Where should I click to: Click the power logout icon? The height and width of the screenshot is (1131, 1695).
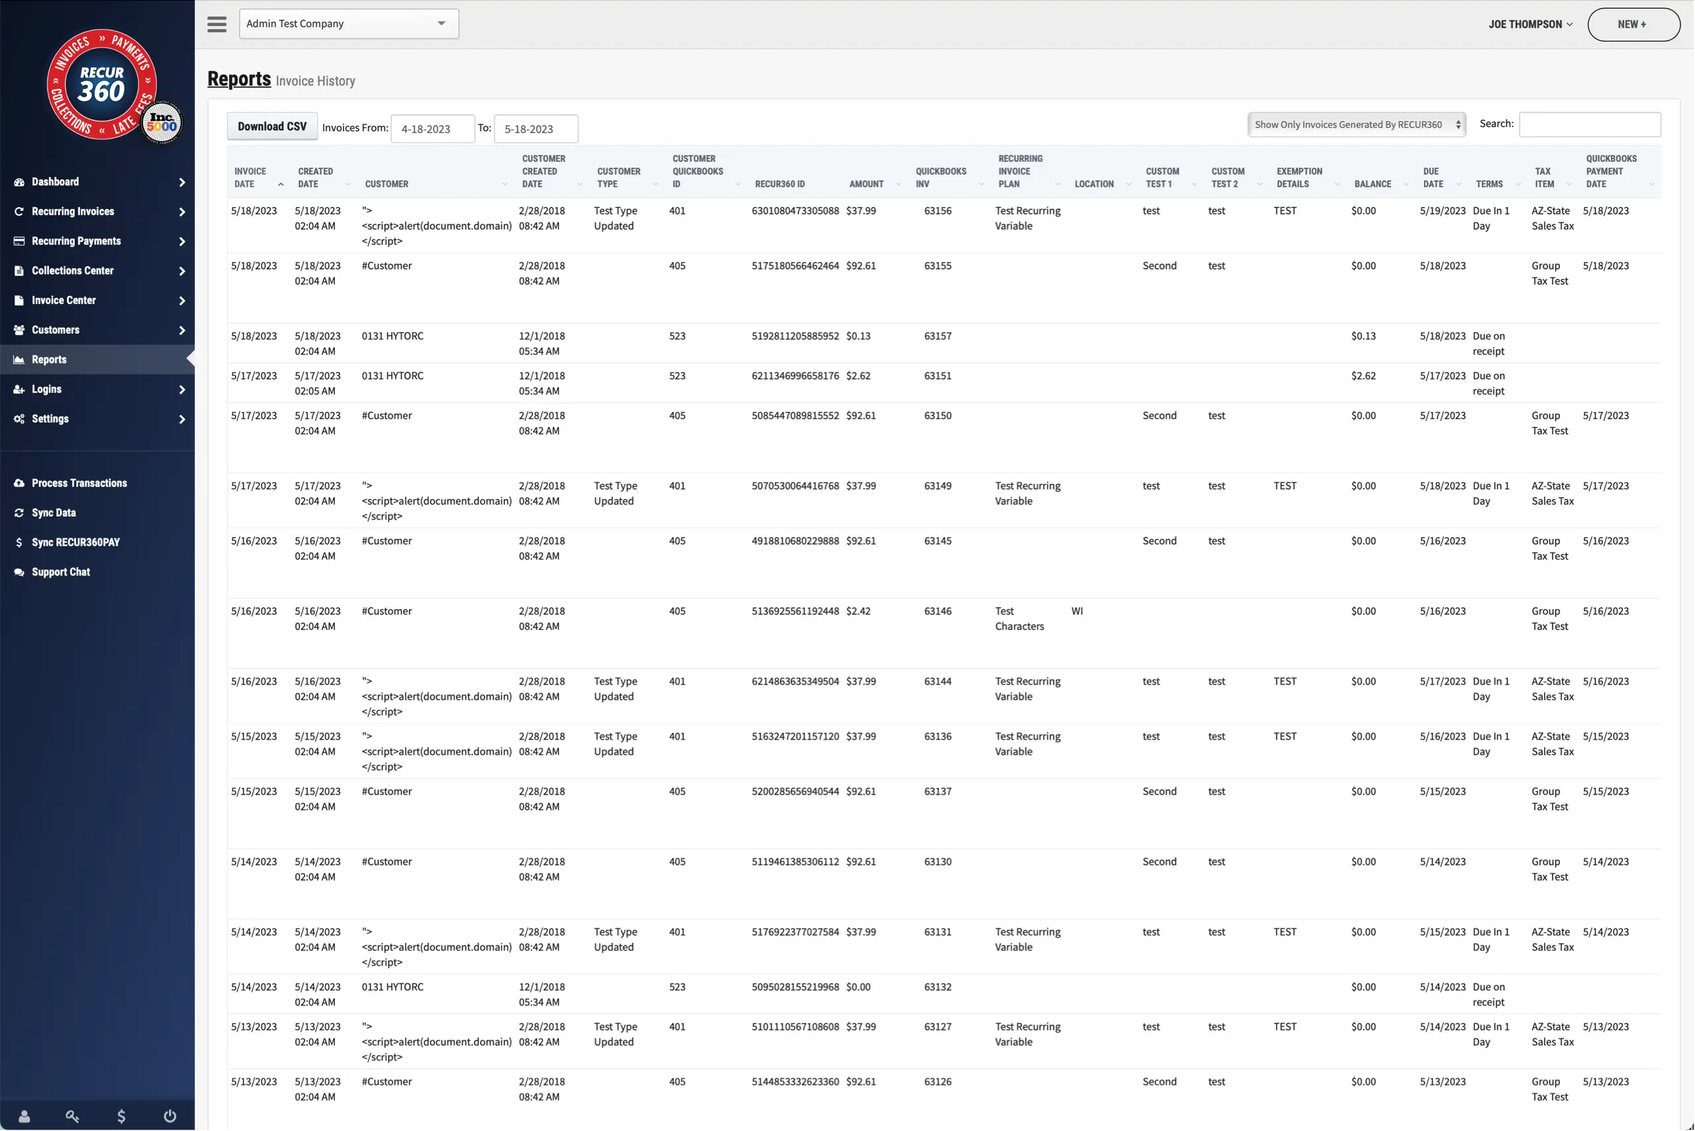click(x=170, y=1116)
